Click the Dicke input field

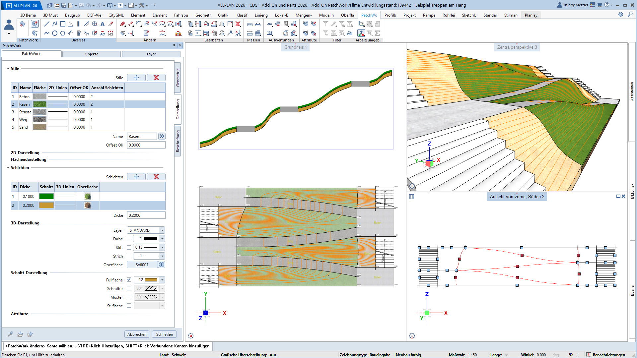click(146, 215)
